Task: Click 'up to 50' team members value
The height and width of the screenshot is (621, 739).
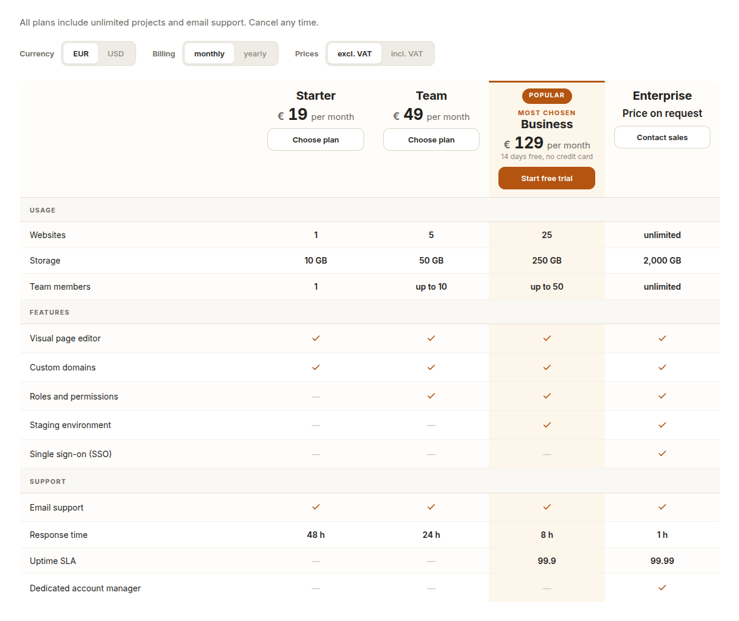Action: tap(547, 287)
